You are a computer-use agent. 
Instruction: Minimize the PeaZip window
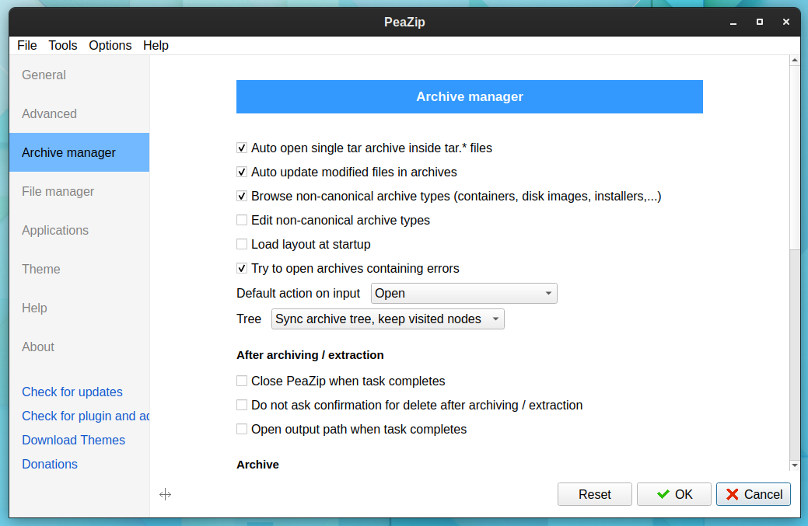click(x=733, y=22)
